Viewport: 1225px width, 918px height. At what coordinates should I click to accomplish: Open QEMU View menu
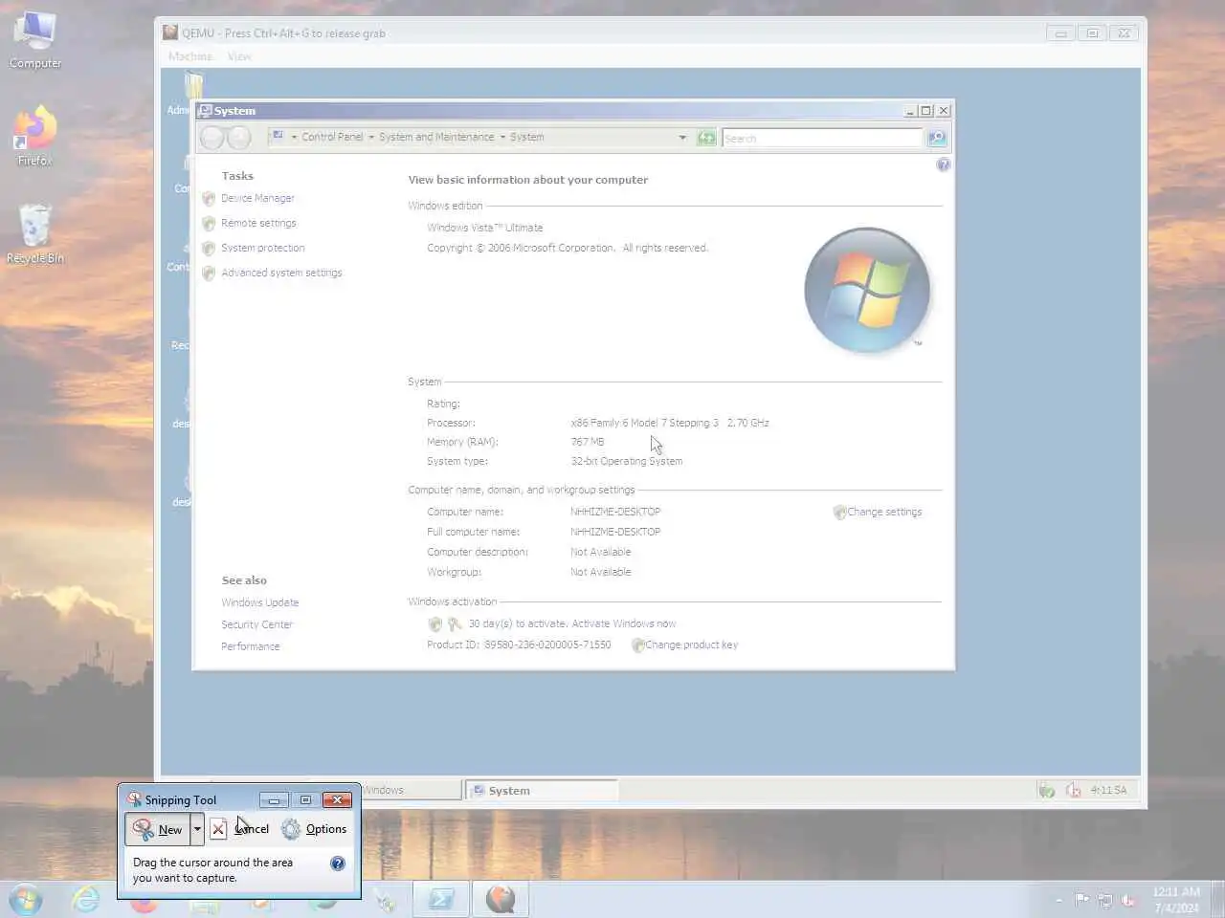click(239, 56)
